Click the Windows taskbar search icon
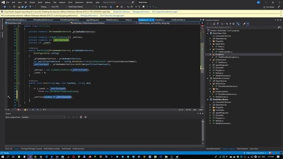The width and height of the screenshot is (283, 159). click(8, 157)
